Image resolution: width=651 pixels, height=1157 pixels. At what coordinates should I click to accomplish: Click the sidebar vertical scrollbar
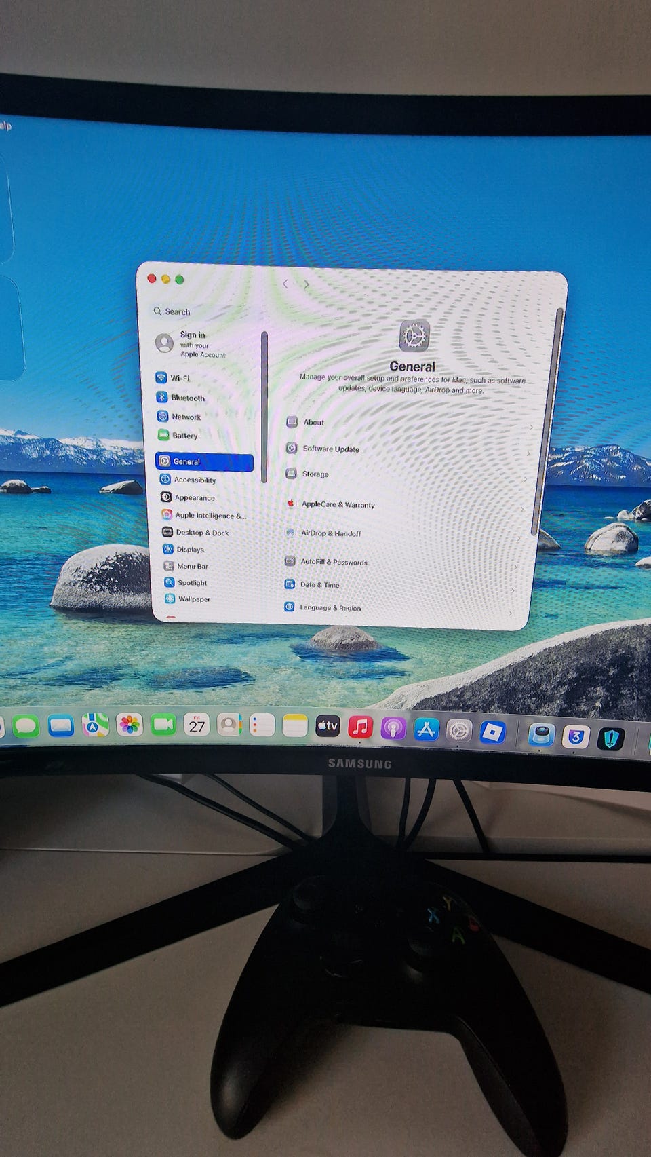click(264, 407)
